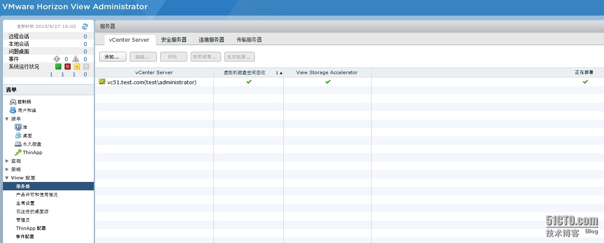The height and width of the screenshot is (243, 604).
Task: Open 服务器 servers in View configuration
Action: click(x=48, y=186)
